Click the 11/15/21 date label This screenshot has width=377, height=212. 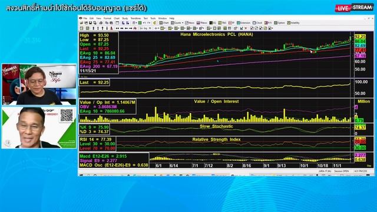(x=88, y=71)
